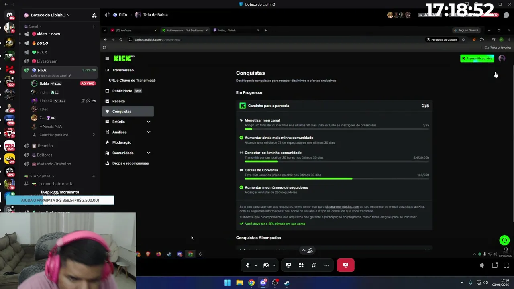Turn on the Discord camera
The image size is (514, 289).
266,265
